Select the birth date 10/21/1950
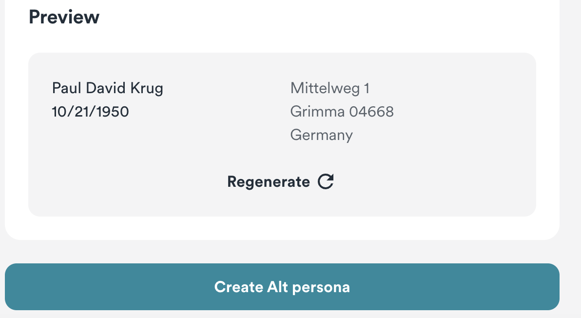Viewport: 581px width, 318px height. click(x=90, y=112)
